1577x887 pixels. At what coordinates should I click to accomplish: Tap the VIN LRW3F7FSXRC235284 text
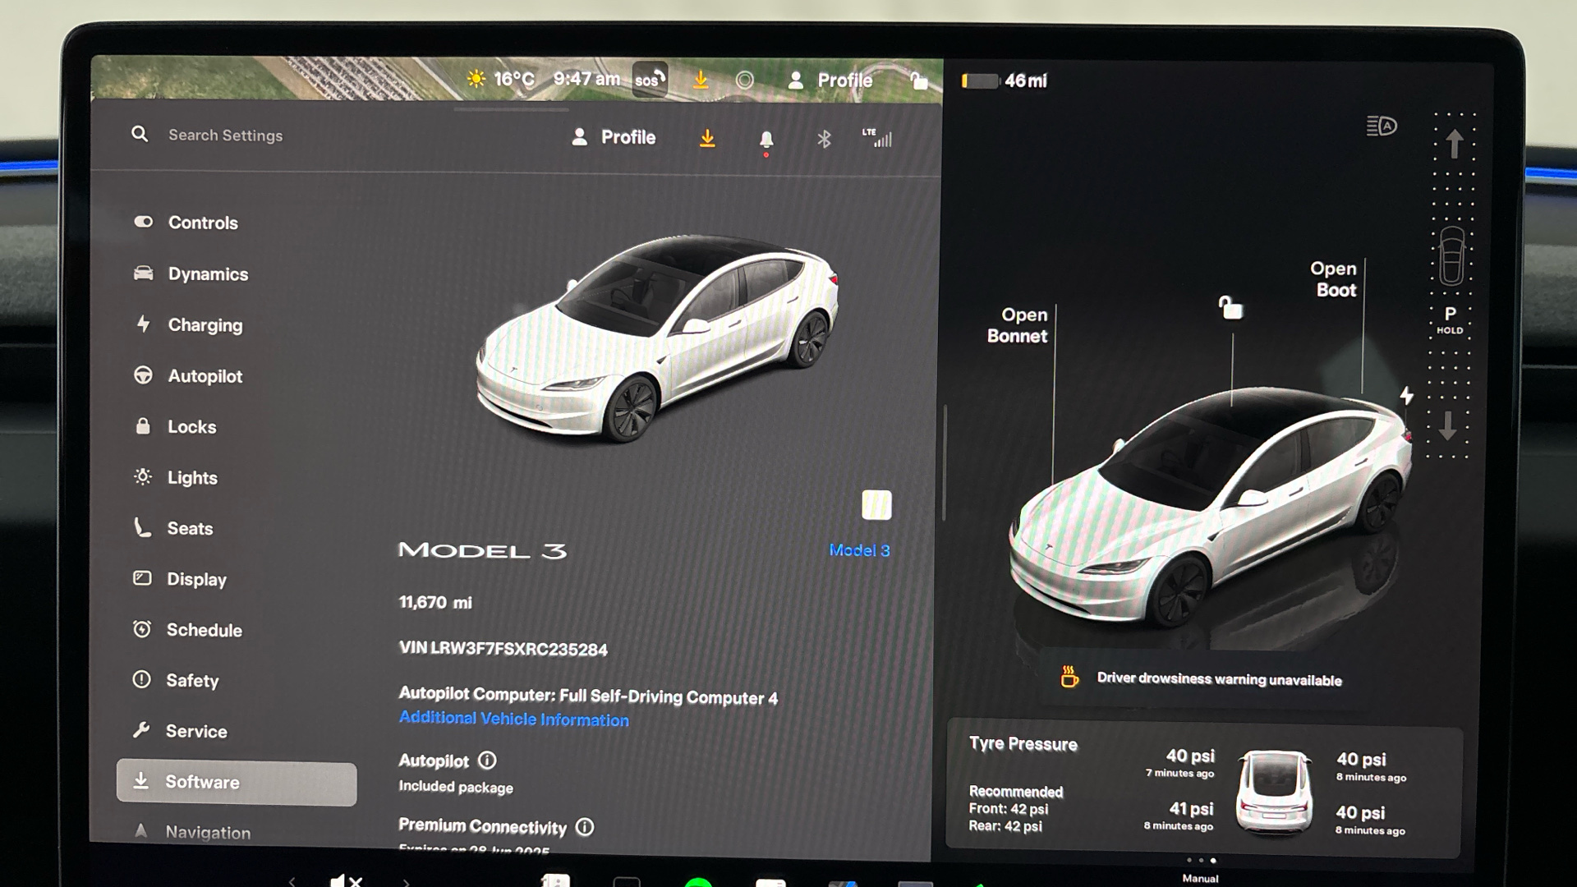pyautogui.click(x=503, y=649)
